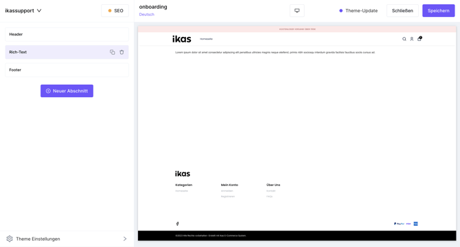460x247 pixels.
Task: Select the Header section
Action: coord(67,34)
